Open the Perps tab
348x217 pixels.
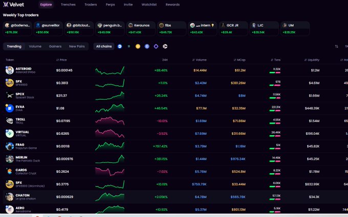(110, 5)
